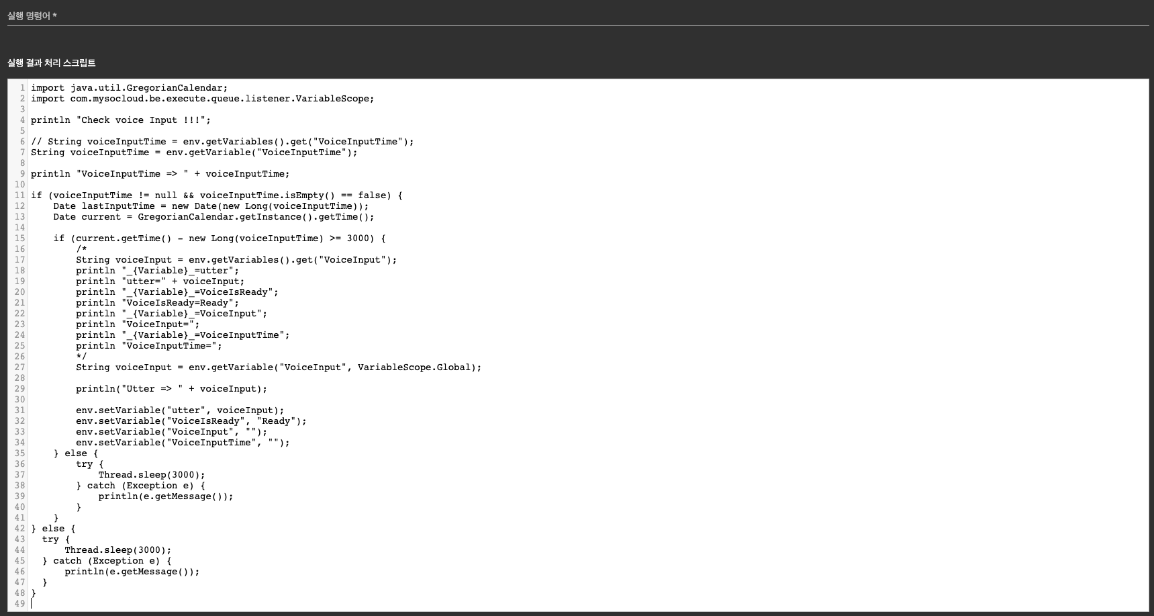Click println(e.getMessage()) on line 39
The height and width of the screenshot is (616, 1154).
click(x=166, y=496)
